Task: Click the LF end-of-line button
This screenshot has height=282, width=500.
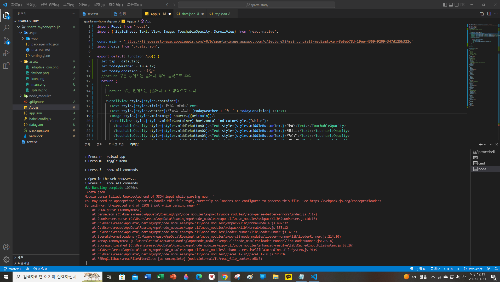Action: point(458,269)
